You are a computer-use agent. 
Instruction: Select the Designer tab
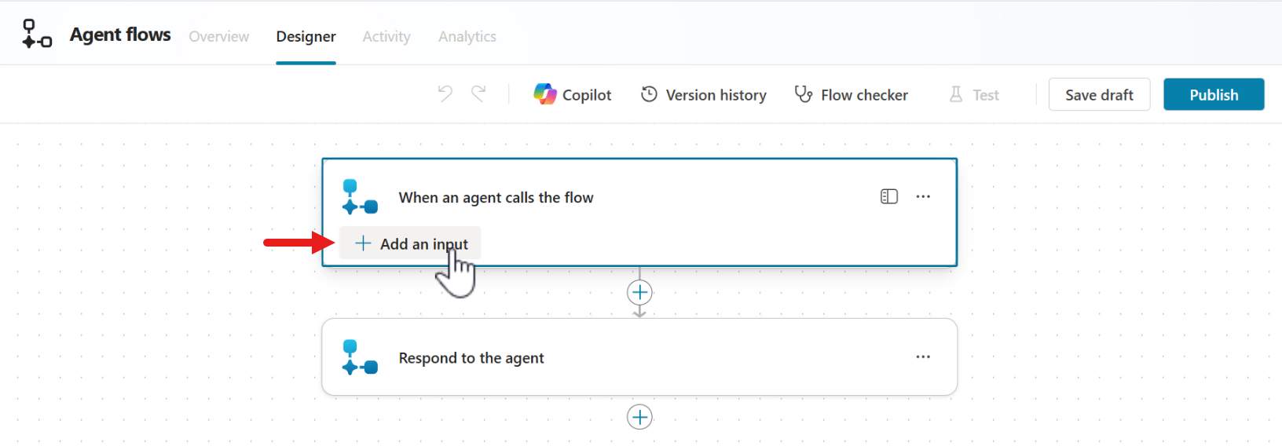click(306, 36)
